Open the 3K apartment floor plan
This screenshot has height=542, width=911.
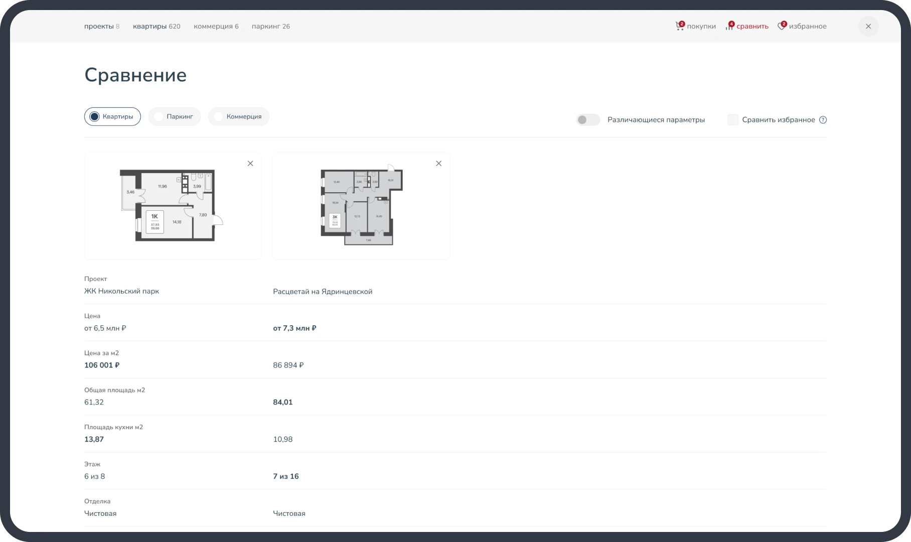[x=361, y=206]
